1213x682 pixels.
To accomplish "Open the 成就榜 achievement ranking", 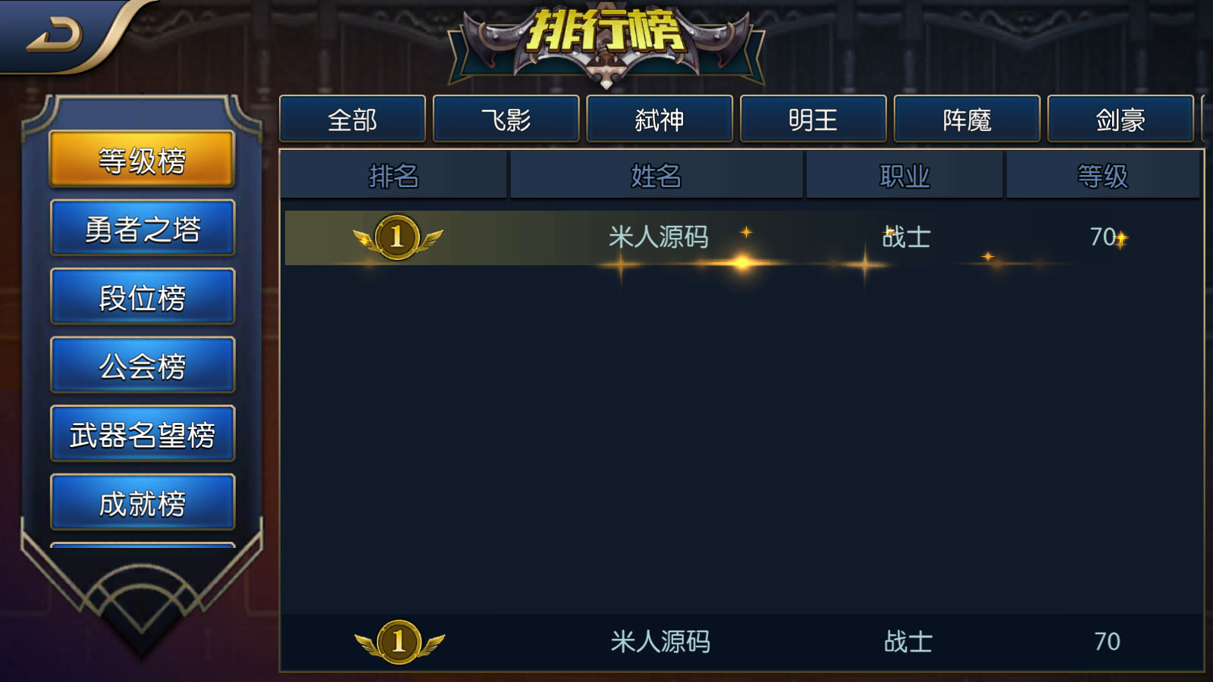I will [143, 502].
